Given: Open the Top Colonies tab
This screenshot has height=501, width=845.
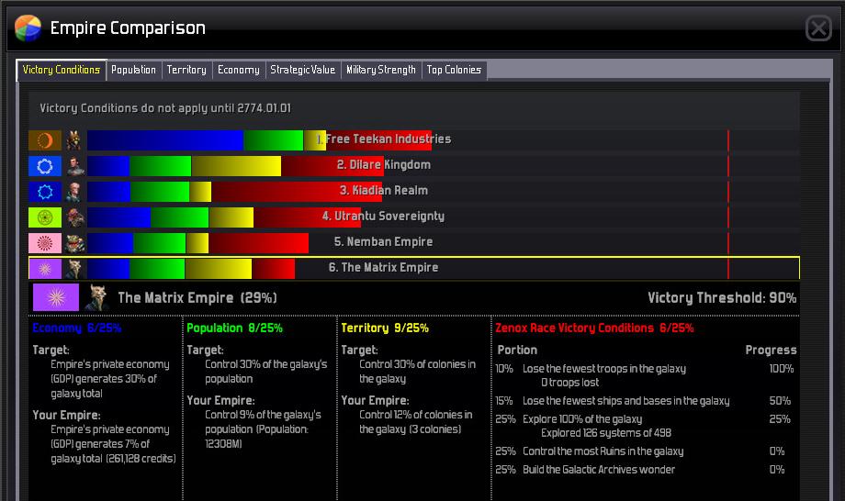Looking at the screenshot, I should [454, 70].
